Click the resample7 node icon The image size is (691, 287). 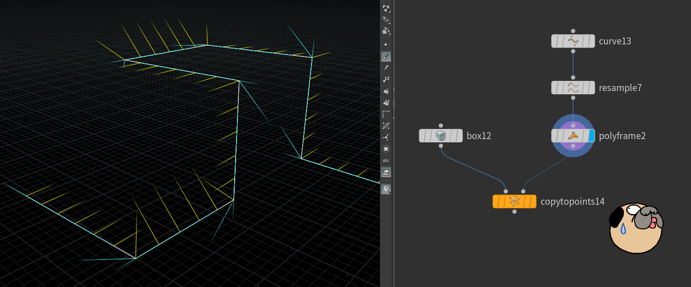coord(573,87)
